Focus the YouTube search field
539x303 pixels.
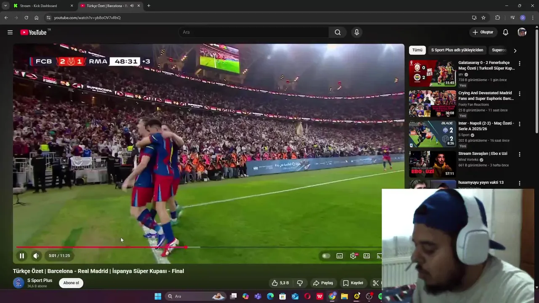[253, 32]
